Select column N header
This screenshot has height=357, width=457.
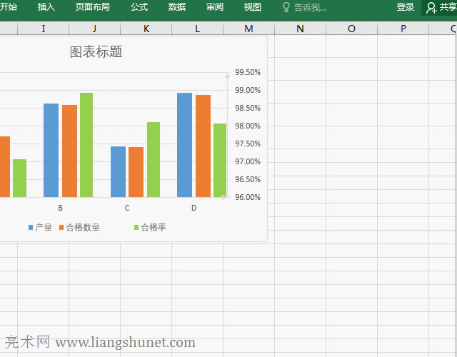(300, 29)
